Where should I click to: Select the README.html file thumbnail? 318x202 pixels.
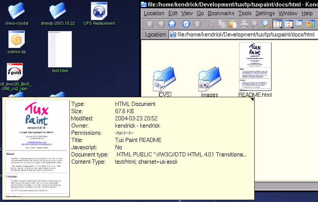click(255, 66)
